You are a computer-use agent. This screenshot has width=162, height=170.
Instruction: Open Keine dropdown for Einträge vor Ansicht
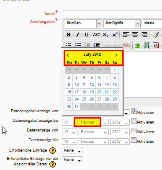point(72,160)
